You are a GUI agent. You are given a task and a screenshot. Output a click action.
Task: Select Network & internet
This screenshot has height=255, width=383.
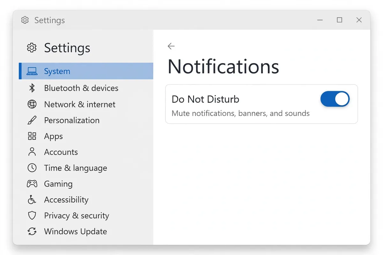pyautogui.click(x=86, y=104)
